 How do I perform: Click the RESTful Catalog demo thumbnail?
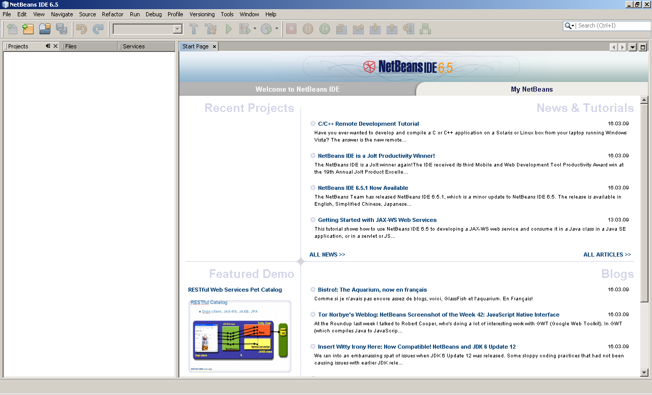click(x=240, y=336)
